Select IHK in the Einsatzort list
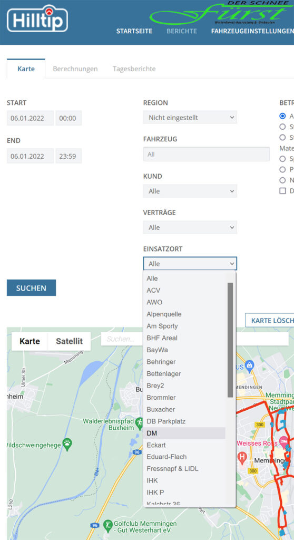Viewport: 294px width, 540px height. 184,481
